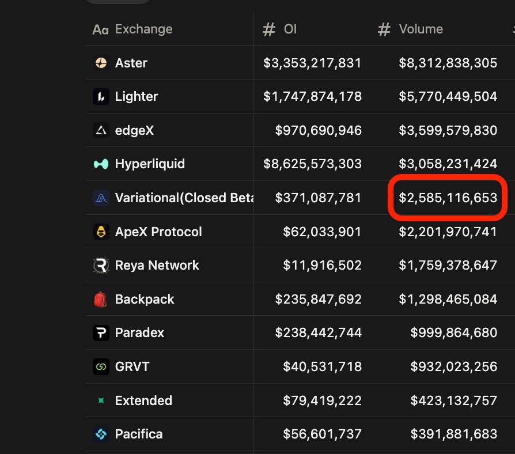Viewport: 515px width, 454px height.
Task: Click Lighter volume $5,770,449,504
Action: [448, 97]
